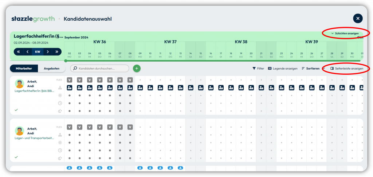Go to the previous week with the single-left arrow
This screenshot has width=373, height=177.
(x=27, y=52)
